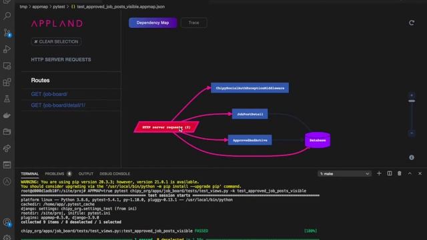Adjust the zoom slider handle
The image size is (427, 240).
pos(412,101)
